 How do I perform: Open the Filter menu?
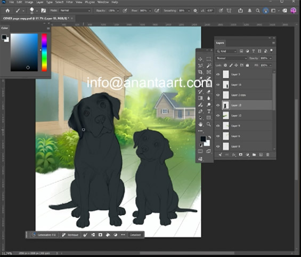click(x=69, y=2)
